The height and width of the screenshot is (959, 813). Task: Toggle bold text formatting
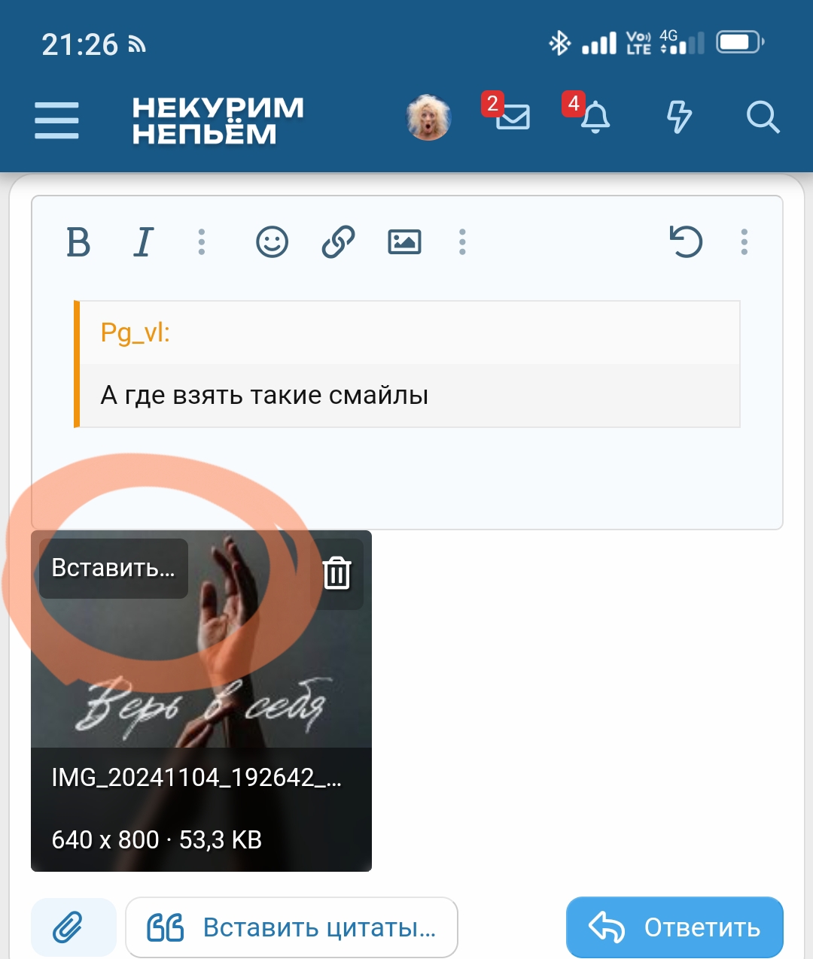78,242
